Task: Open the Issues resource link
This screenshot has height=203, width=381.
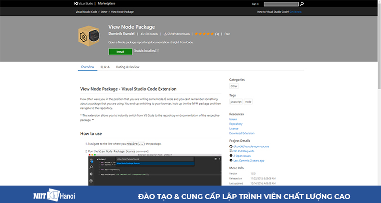Action: tap(233, 119)
